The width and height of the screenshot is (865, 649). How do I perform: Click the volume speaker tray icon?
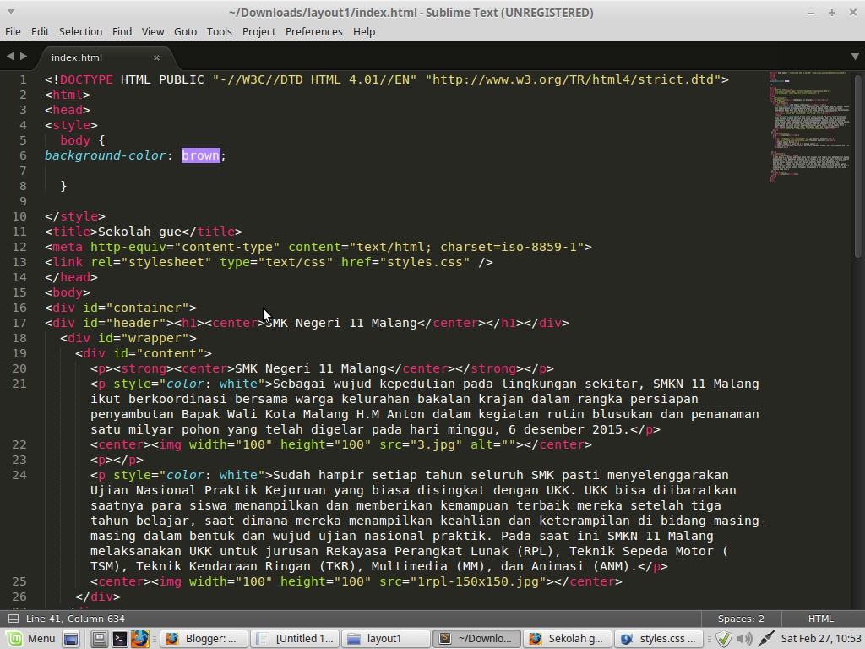(x=745, y=639)
